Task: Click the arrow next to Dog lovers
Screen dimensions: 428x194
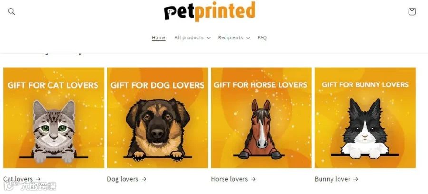Action: (x=144, y=179)
